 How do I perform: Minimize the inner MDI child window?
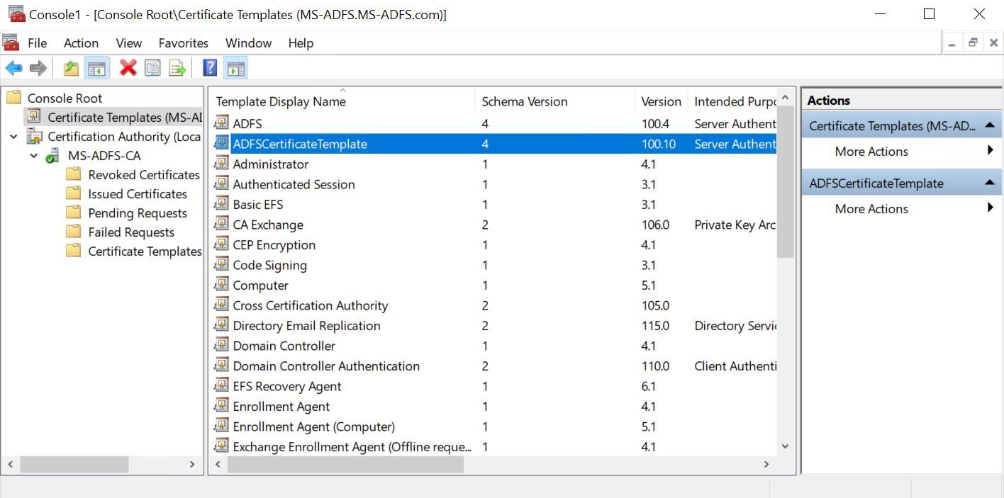tap(952, 43)
